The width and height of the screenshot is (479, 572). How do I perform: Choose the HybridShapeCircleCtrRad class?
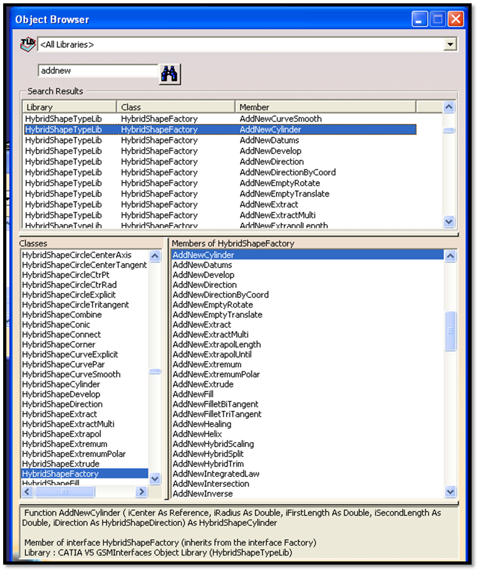pyautogui.click(x=84, y=284)
